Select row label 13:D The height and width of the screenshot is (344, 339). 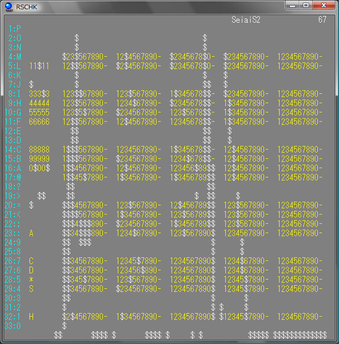coord(13,140)
